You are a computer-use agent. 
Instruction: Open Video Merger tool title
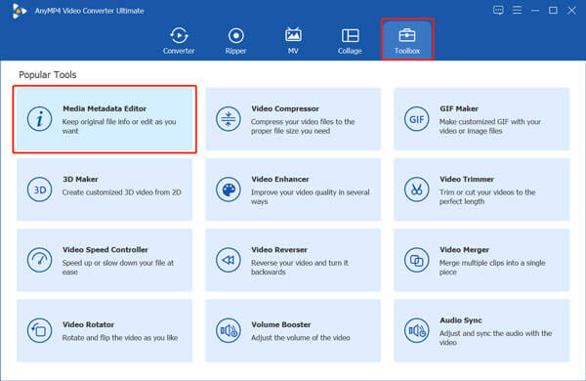pos(464,249)
